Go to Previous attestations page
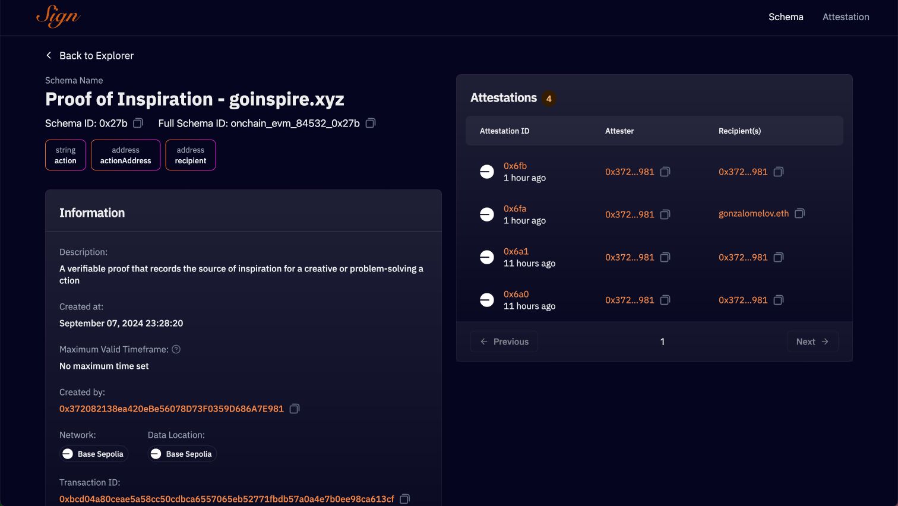898x506 pixels. [x=504, y=341]
